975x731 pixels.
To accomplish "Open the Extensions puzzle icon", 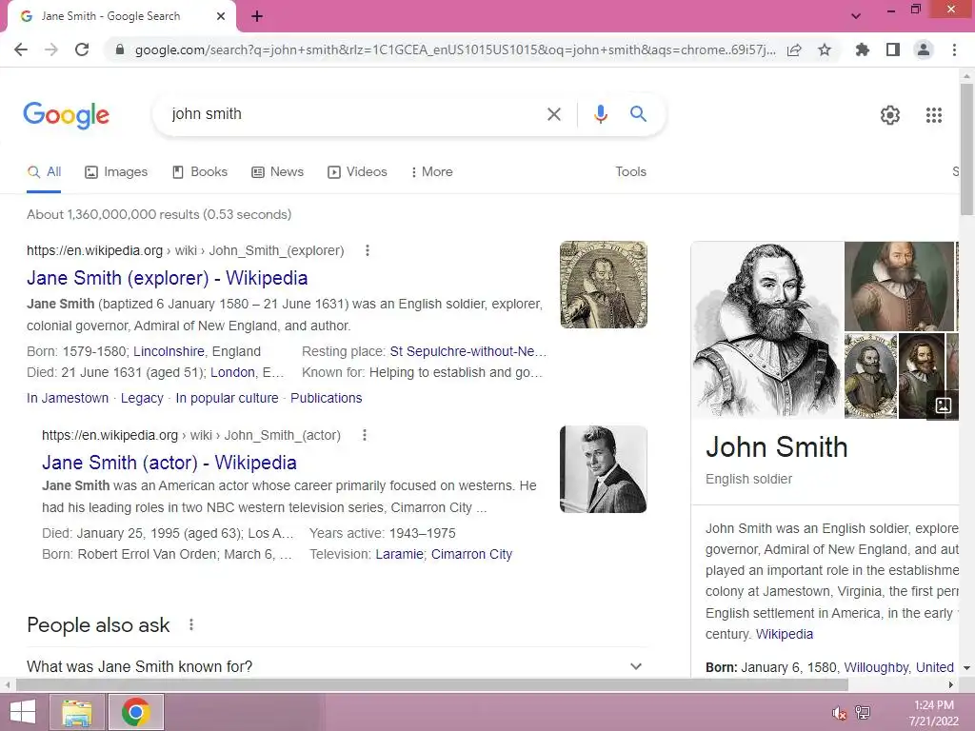I will 862,49.
